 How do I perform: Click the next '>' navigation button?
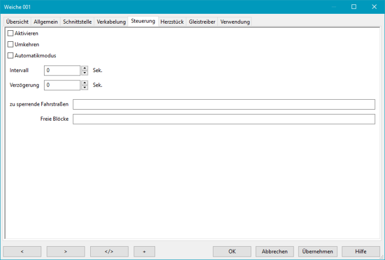65,251
